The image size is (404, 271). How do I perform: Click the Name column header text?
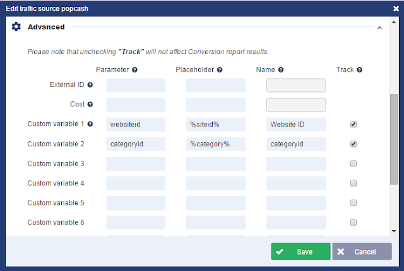pyautogui.click(x=265, y=70)
